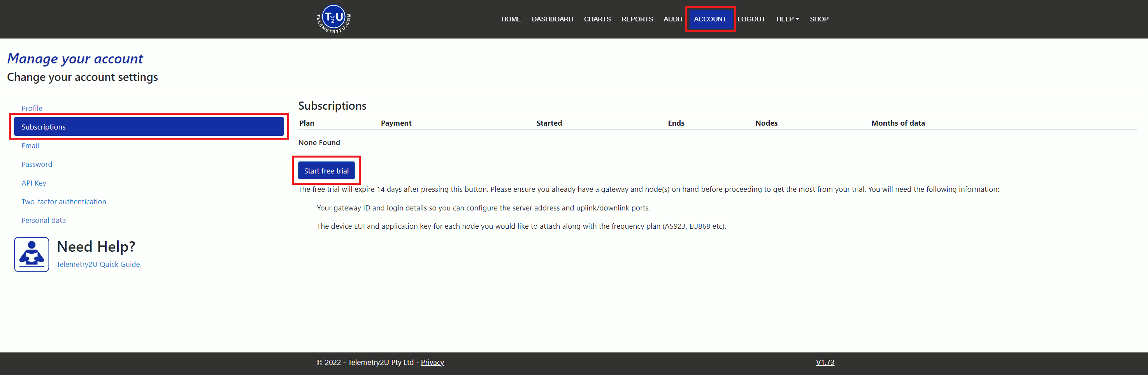Click the Subscriptions section heading
Viewport: 1148px width, 375px height.
332,105
